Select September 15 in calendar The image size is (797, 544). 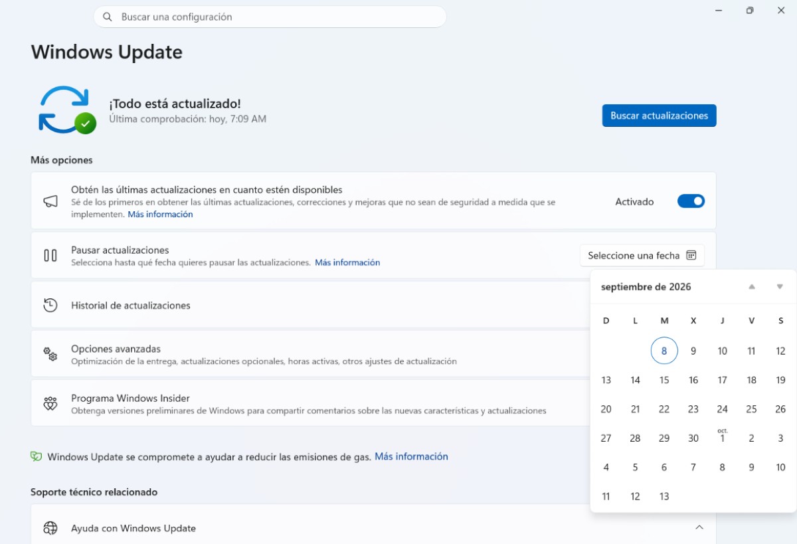tap(664, 380)
